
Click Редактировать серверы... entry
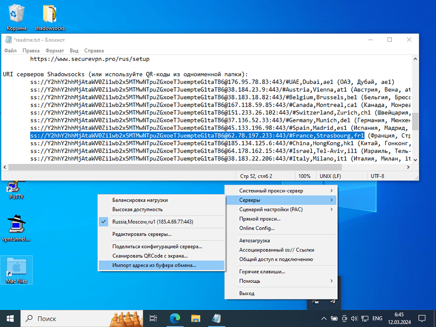[142, 234]
